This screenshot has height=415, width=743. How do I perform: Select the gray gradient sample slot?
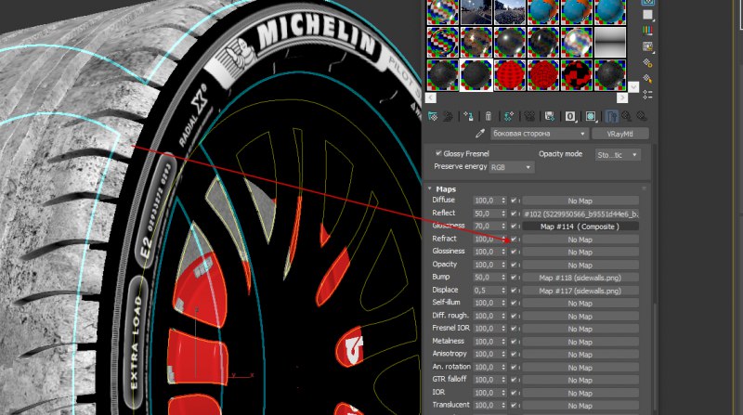click(x=610, y=42)
